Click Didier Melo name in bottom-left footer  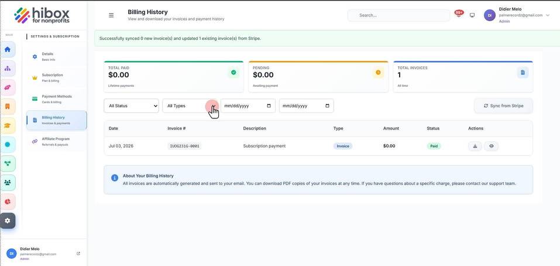30,249
